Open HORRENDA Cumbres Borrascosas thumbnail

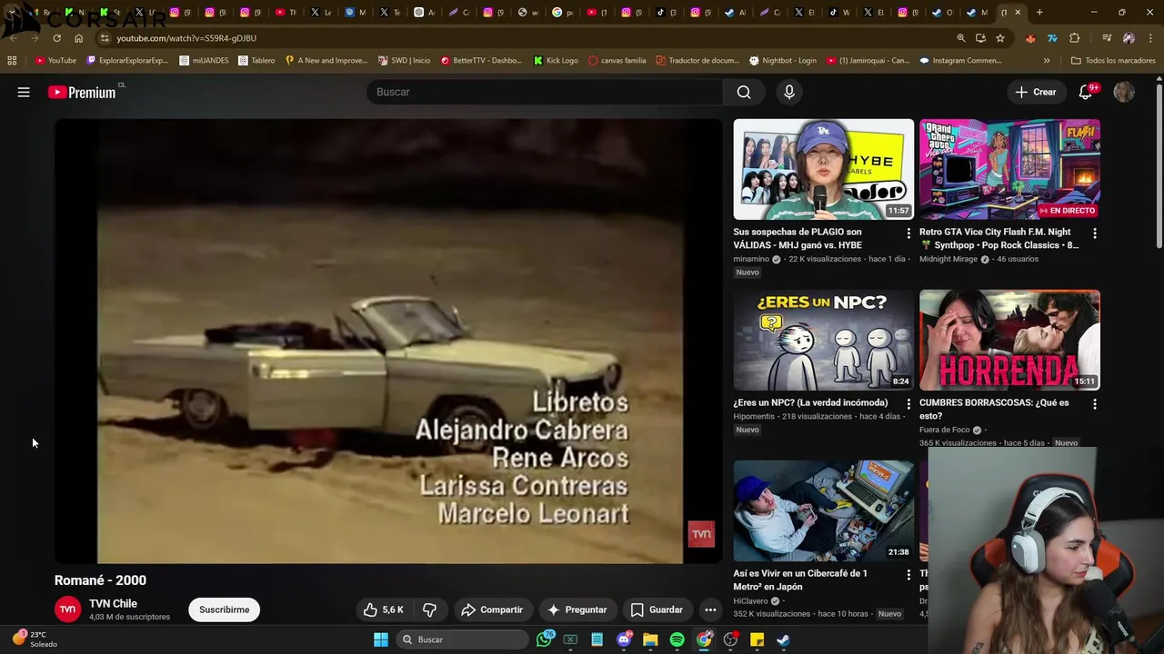pos(1009,340)
